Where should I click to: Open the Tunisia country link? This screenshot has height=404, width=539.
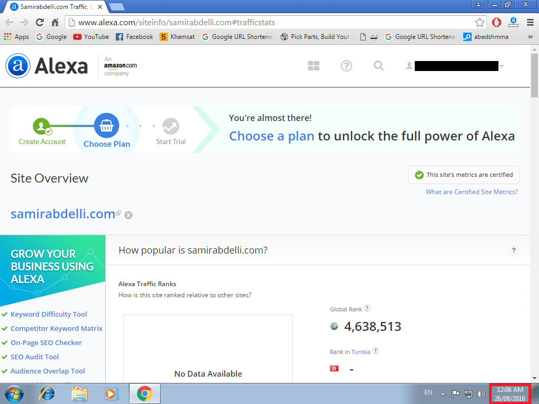coord(361,352)
